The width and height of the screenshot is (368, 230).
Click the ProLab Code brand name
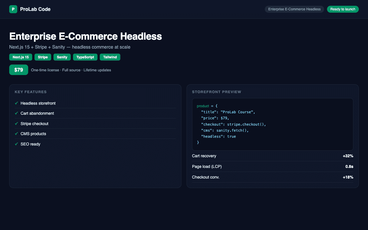tap(35, 9)
